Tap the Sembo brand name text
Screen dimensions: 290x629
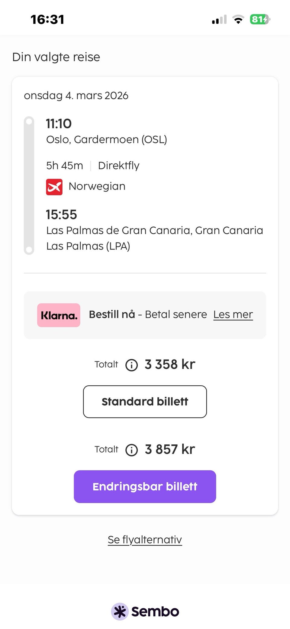click(155, 611)
